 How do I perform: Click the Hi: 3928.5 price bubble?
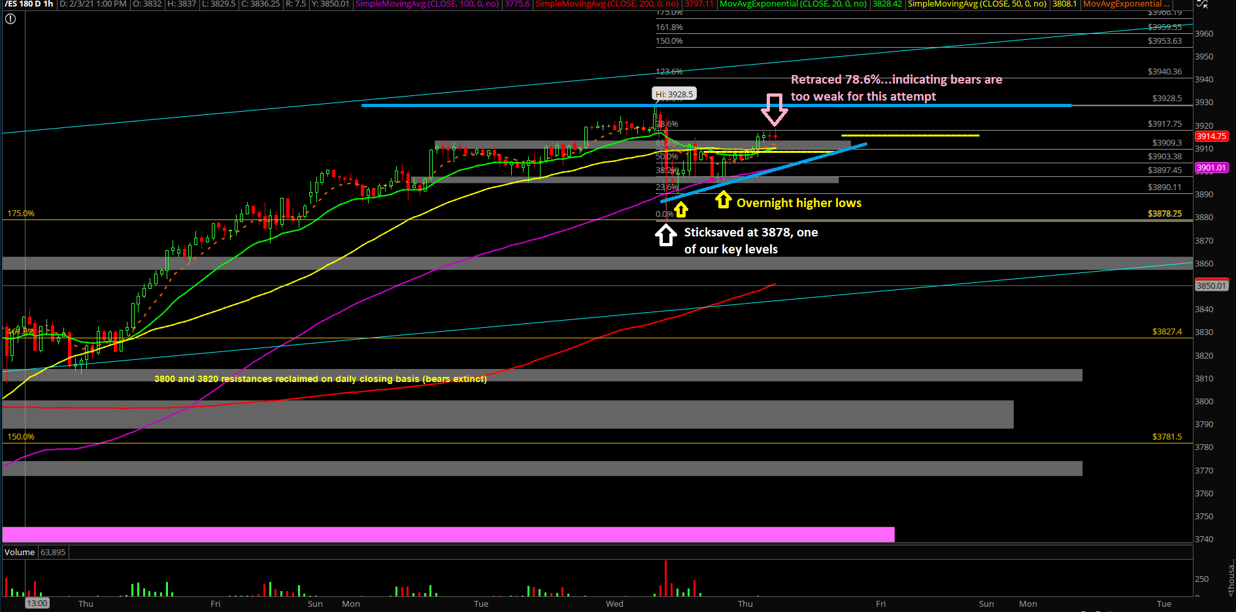click(x=674, y=94)
